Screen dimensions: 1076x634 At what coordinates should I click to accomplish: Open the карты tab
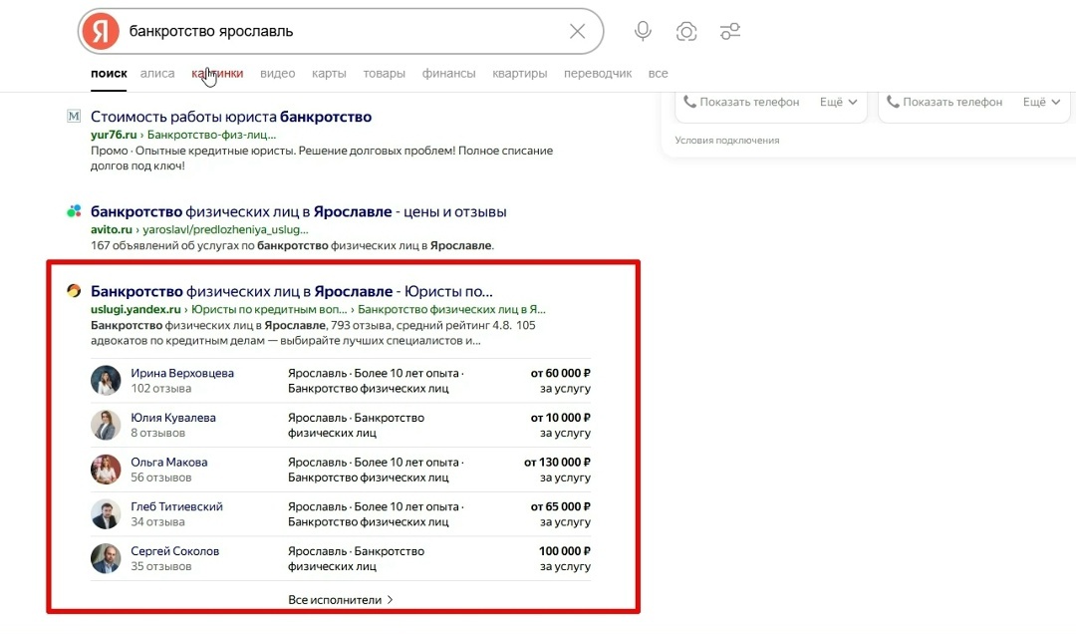(329, 73)
